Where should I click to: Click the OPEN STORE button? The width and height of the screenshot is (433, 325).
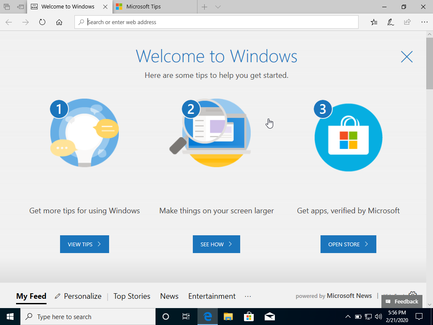tap(348, 244)
